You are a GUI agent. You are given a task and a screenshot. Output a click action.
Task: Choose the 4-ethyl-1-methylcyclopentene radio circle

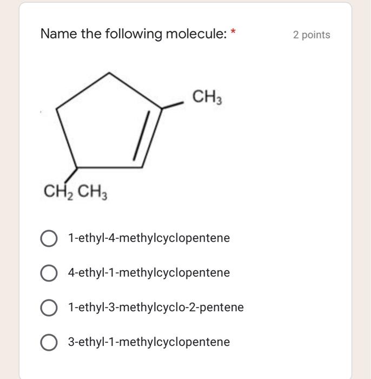49,273
